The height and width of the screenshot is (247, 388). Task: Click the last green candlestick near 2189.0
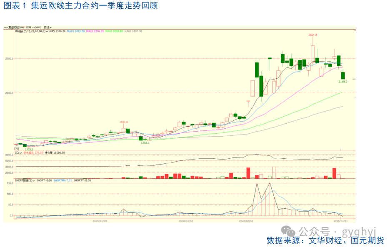[343, 75]
